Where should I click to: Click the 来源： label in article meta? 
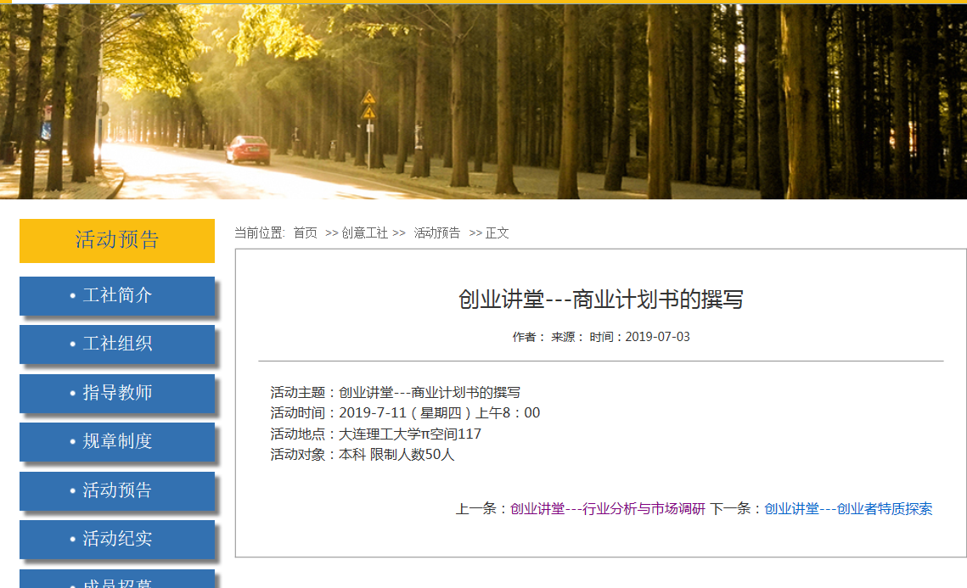[x=567, y=337]
